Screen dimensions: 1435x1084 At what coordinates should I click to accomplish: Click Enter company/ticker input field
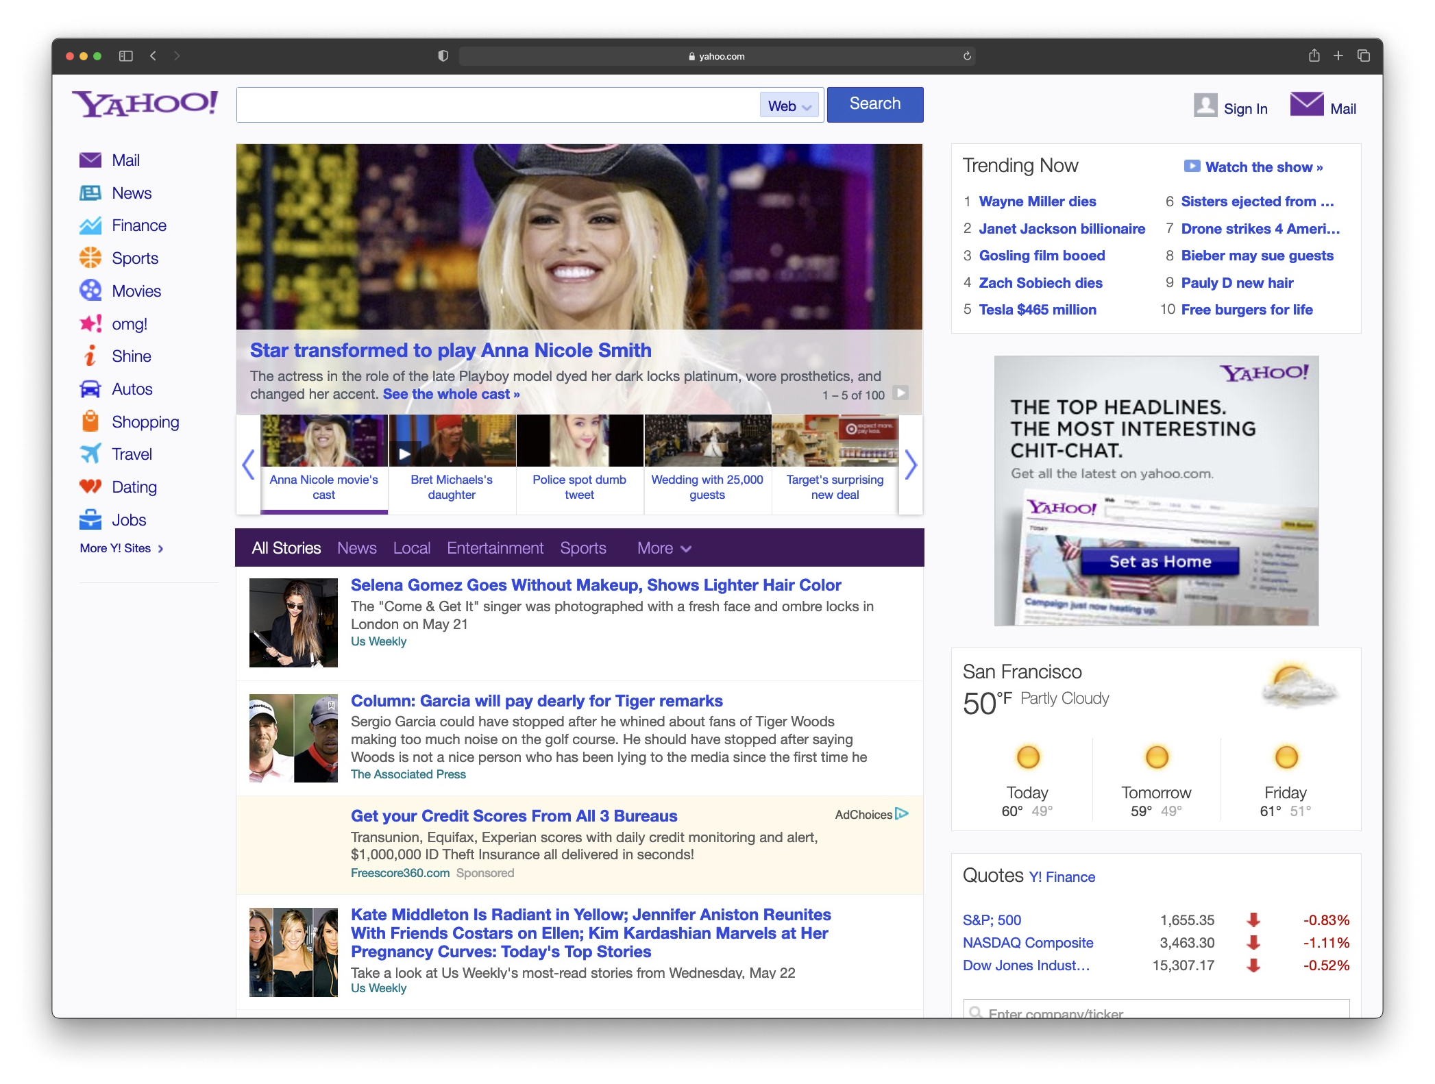(1156, 1009)
